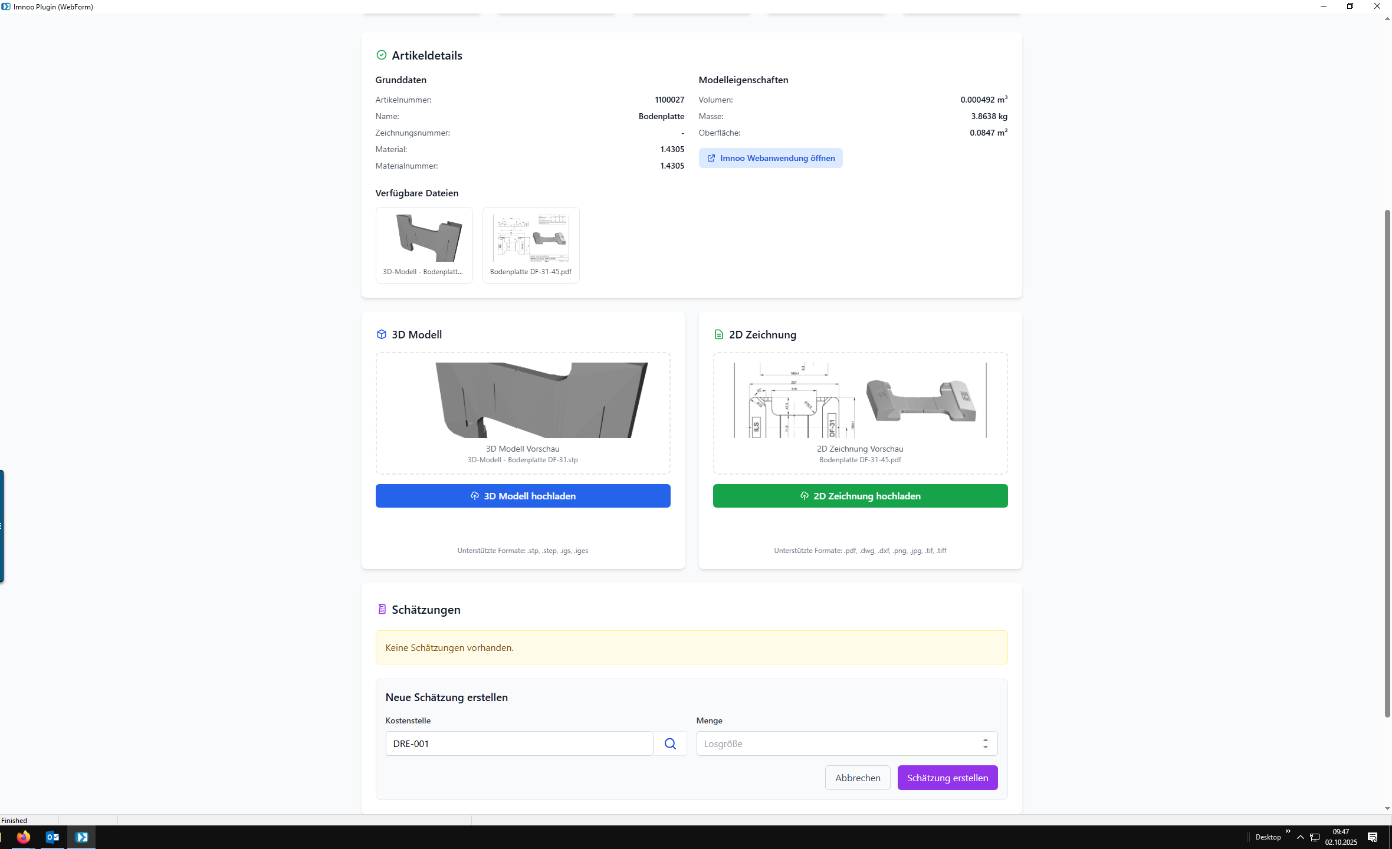The image size is (1392, 849).
Task: Click the green checkmark Artikeldetails icon
Action: coord(382,55)
